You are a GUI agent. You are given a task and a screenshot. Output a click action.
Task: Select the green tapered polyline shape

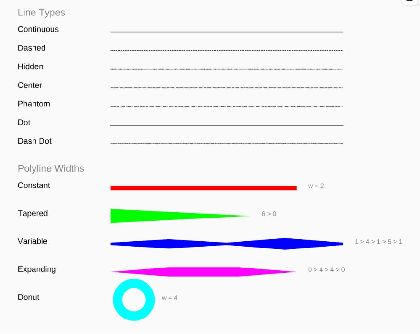pos(180,216)
